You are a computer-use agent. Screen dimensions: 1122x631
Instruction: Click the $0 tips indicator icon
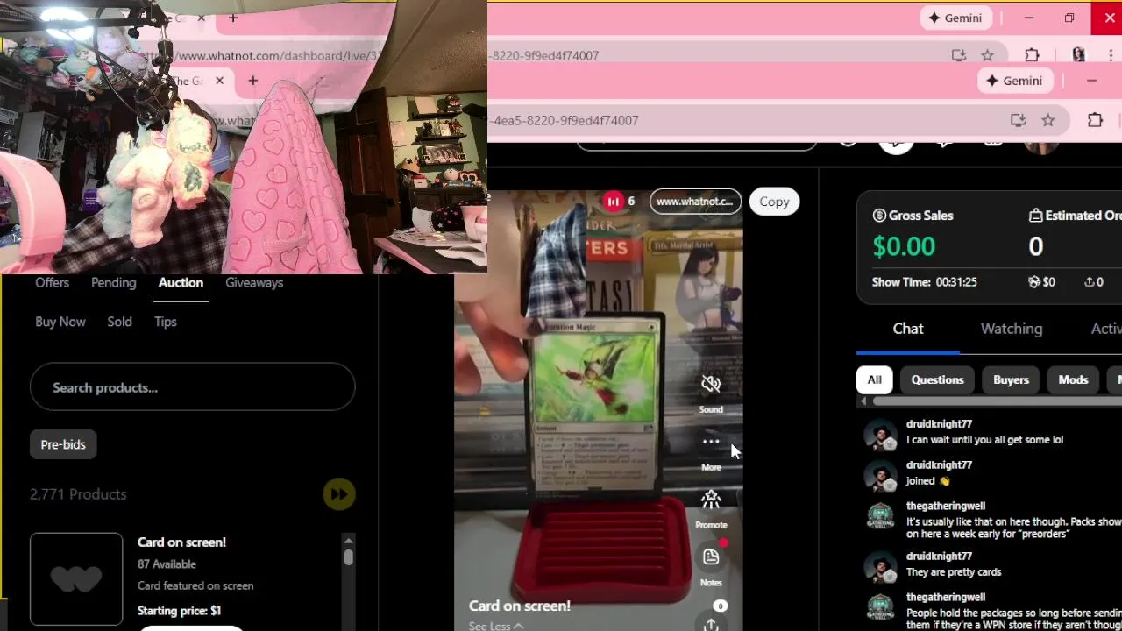(1033, 282)
